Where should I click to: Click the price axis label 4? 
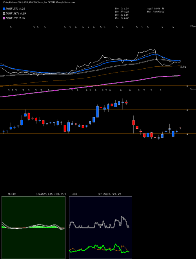coord(187,134)
